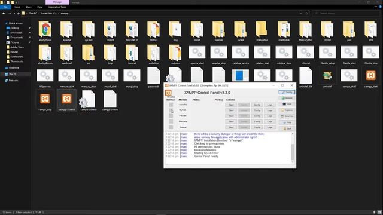Select the mysql_start batch file
Viewport: 383px width, 215px height.
(110, 78)
